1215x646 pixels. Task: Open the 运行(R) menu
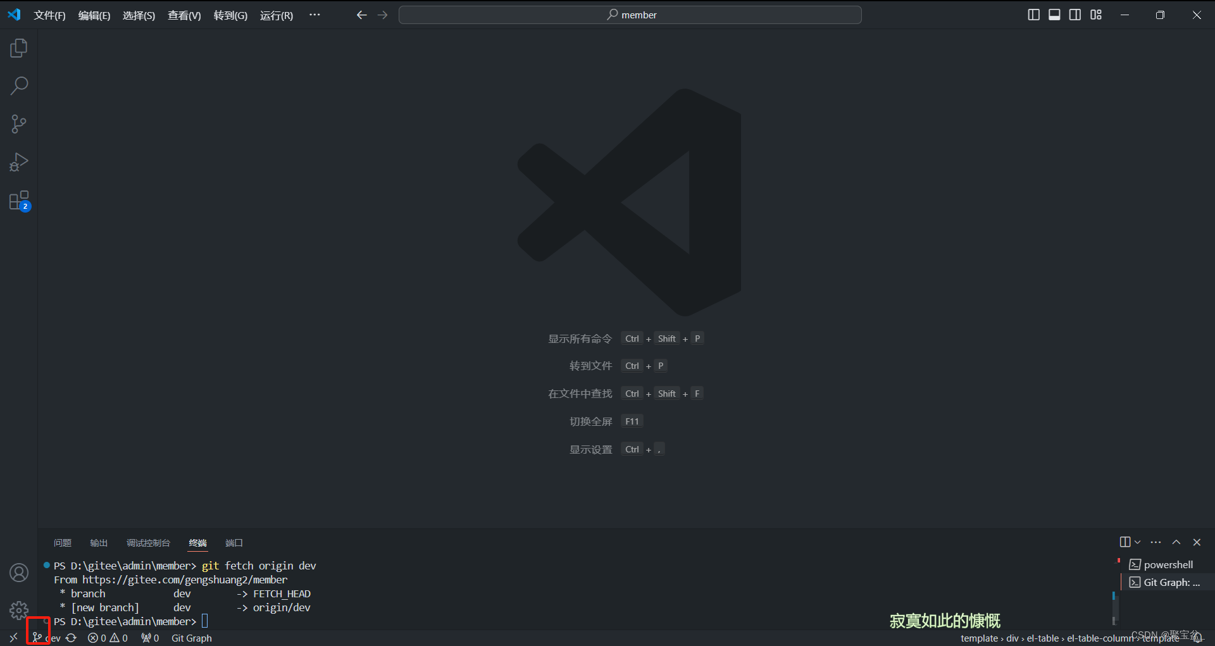pos(277,15)
